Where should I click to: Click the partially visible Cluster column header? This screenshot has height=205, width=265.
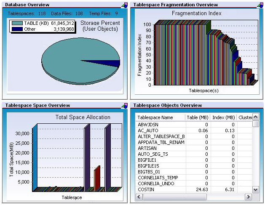[245, 117]
